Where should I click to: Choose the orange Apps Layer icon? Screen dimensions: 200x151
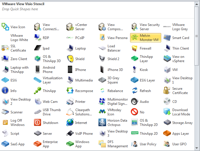(167, 133)
